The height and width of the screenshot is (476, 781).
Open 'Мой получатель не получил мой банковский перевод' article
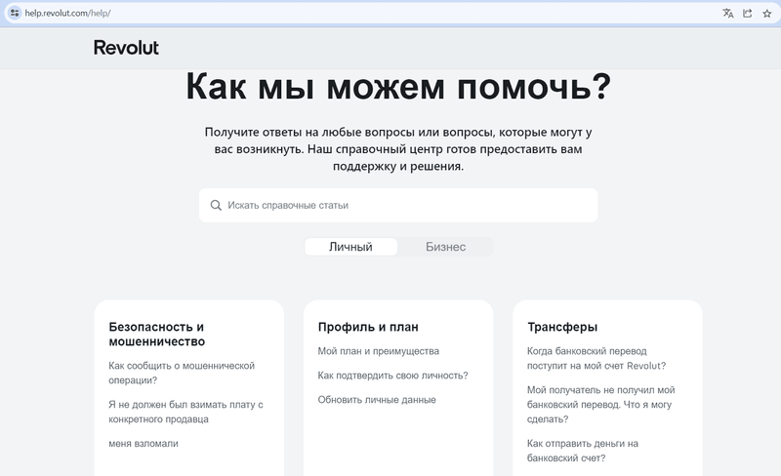point(600,404)
